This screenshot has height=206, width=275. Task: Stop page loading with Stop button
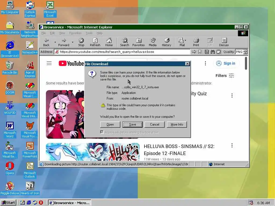coord(81,42)
